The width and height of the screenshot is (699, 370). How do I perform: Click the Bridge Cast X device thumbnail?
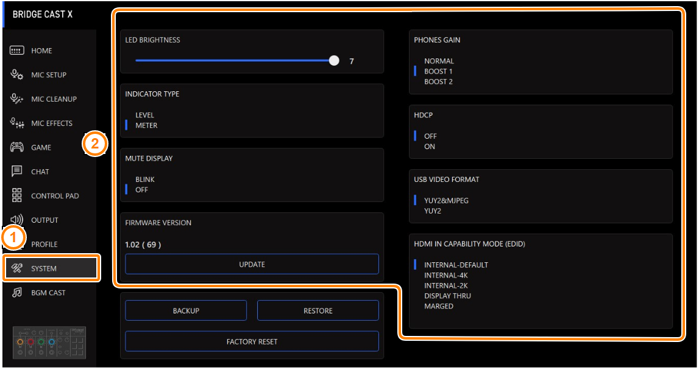coord(49,343)
